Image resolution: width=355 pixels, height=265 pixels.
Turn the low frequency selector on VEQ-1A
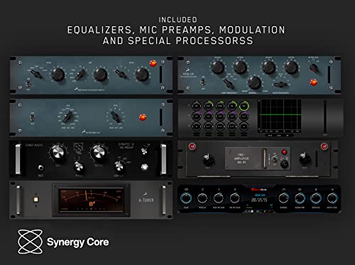pyautogui.click(x=228, y=83)
